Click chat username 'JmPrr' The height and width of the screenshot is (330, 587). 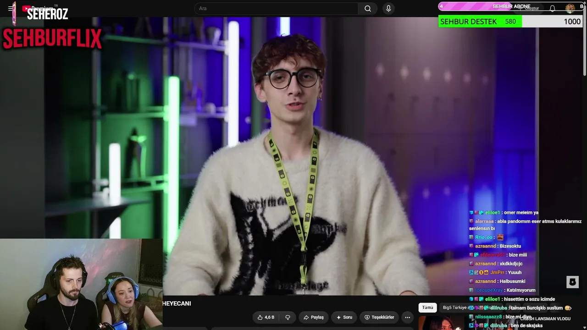point(497,272)
